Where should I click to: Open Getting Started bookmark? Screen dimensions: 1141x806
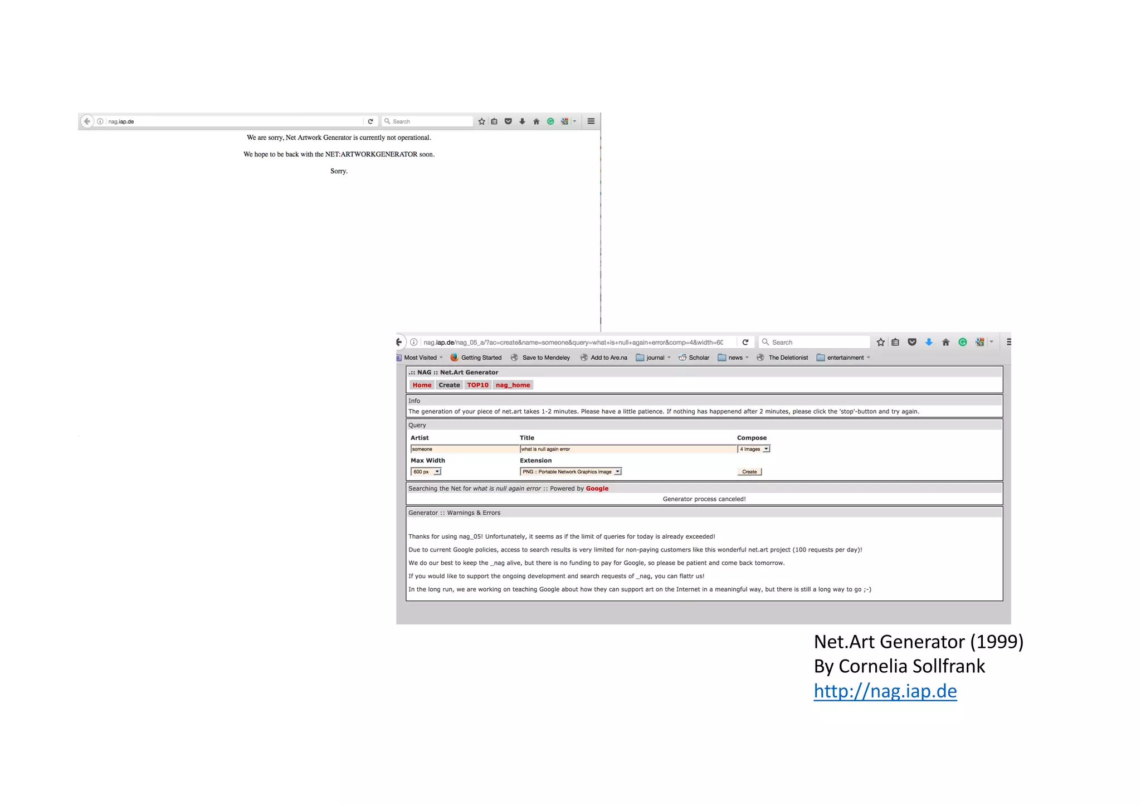476,358
